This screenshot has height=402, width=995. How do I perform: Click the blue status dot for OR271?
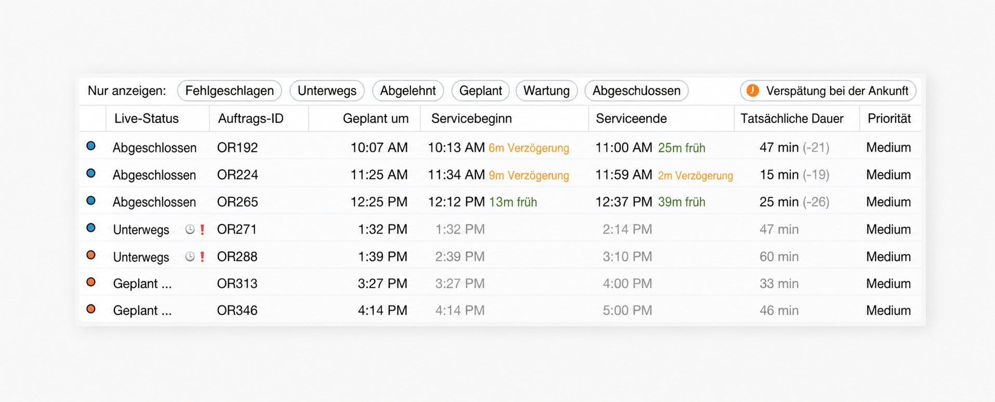click(x=91, y=227)
